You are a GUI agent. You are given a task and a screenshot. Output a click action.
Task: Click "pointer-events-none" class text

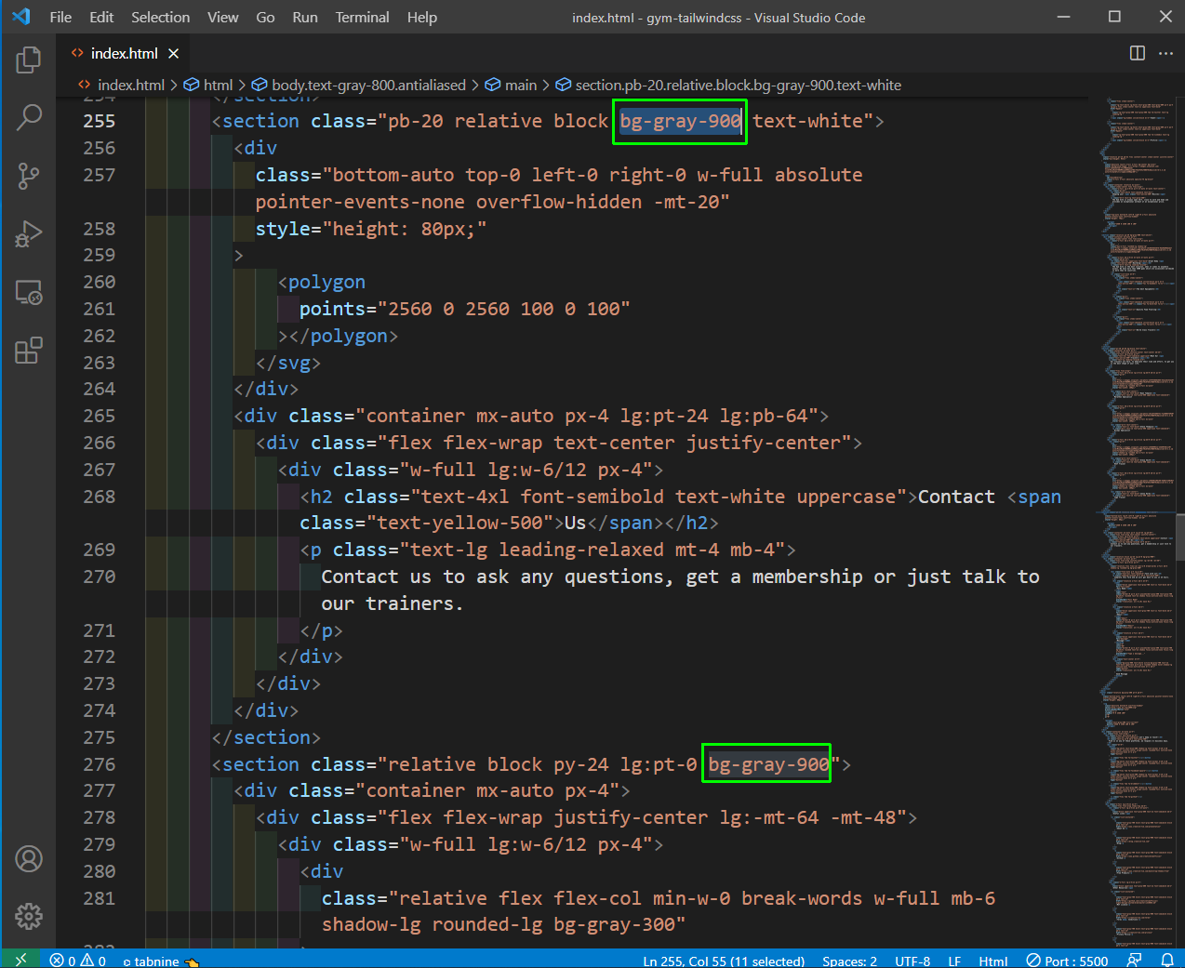pos(360,202)
